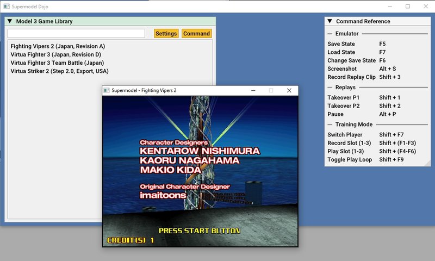Click the Command Reference panel corner grip
The width and height of the screenshot is (435, 261).
(427, 163)
